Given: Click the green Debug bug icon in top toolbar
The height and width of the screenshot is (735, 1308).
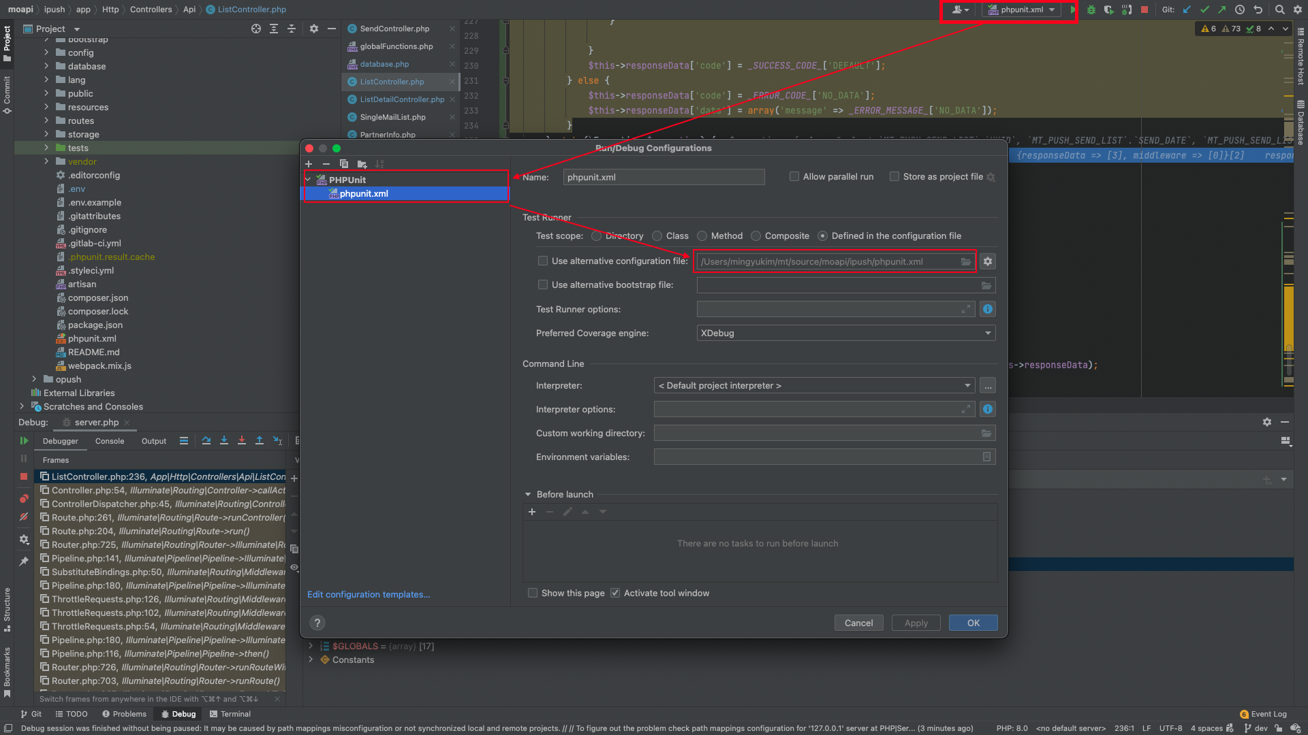Looking at the screenshot, I should coord(1091,10).
